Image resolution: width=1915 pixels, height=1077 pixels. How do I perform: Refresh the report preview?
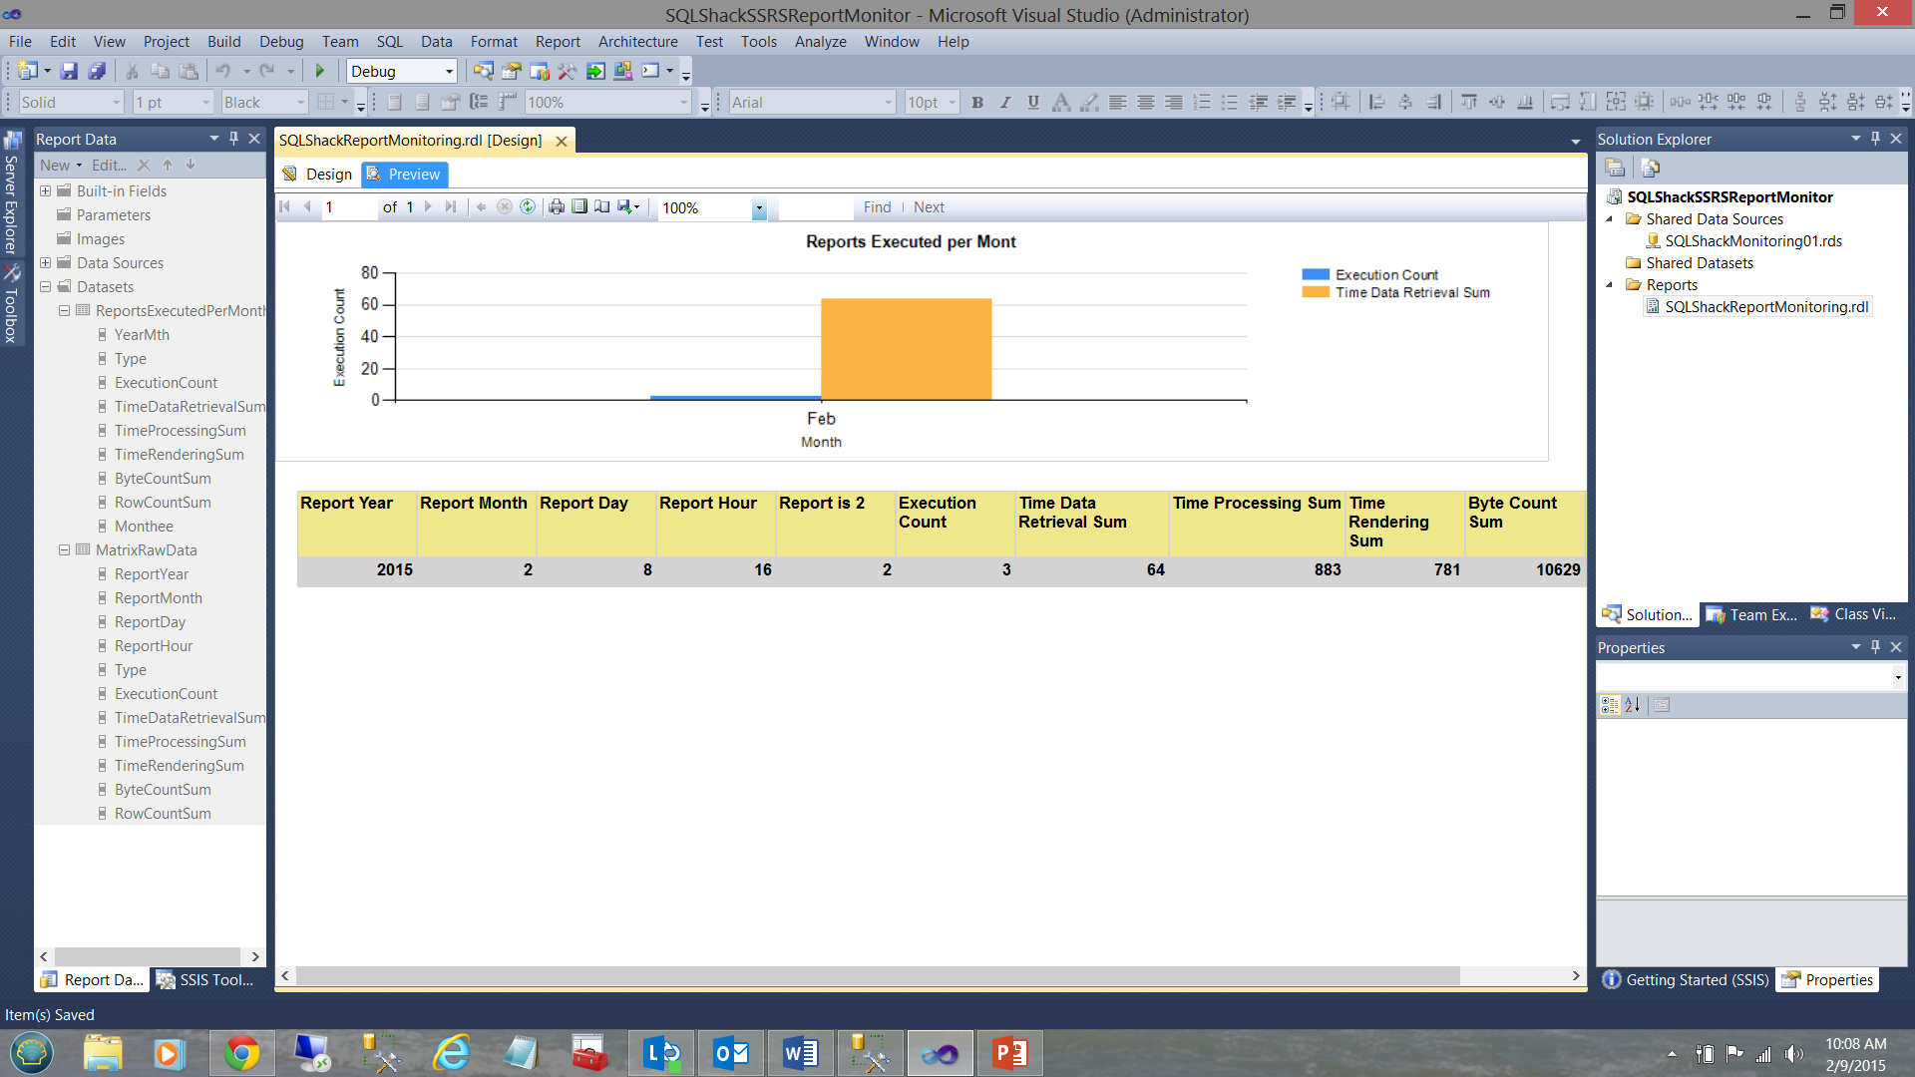528,207
